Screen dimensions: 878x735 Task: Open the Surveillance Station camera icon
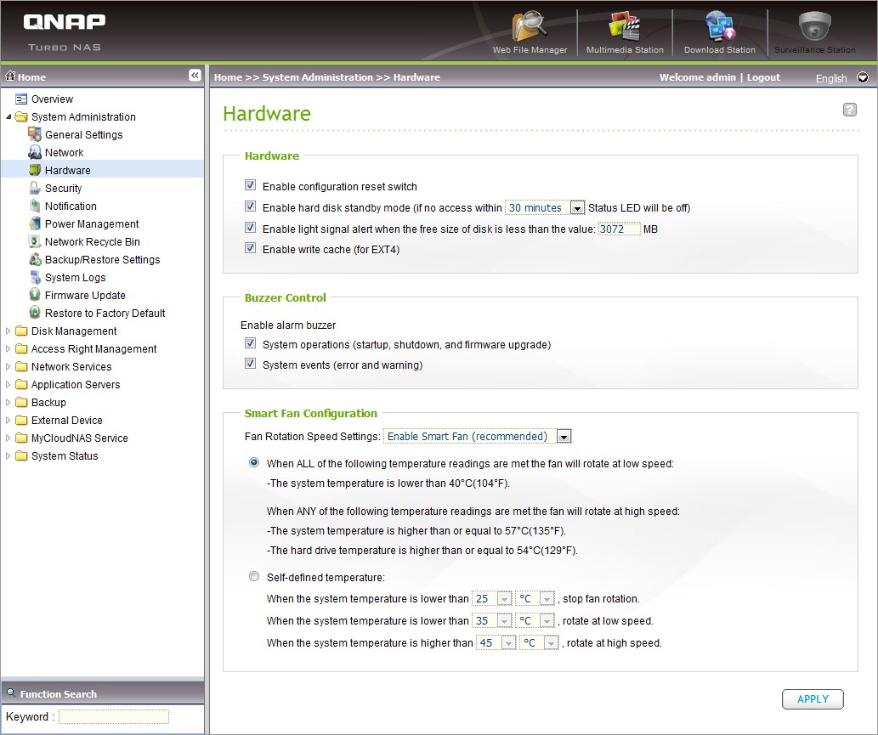click(814, 27)
